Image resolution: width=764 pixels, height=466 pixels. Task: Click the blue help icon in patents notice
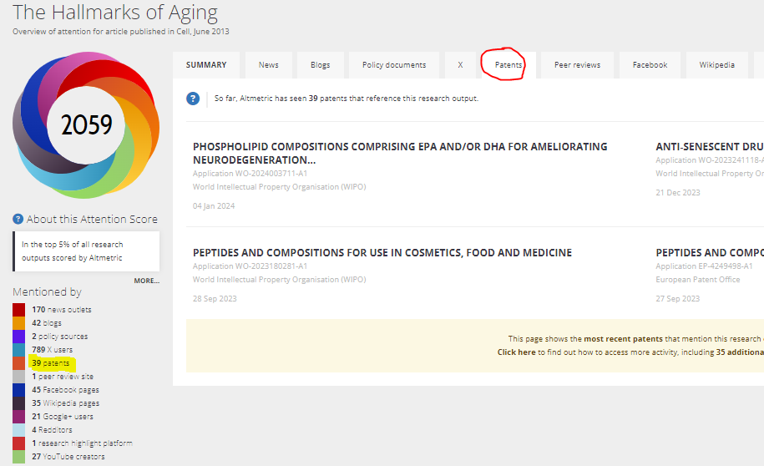pos(193,99)
